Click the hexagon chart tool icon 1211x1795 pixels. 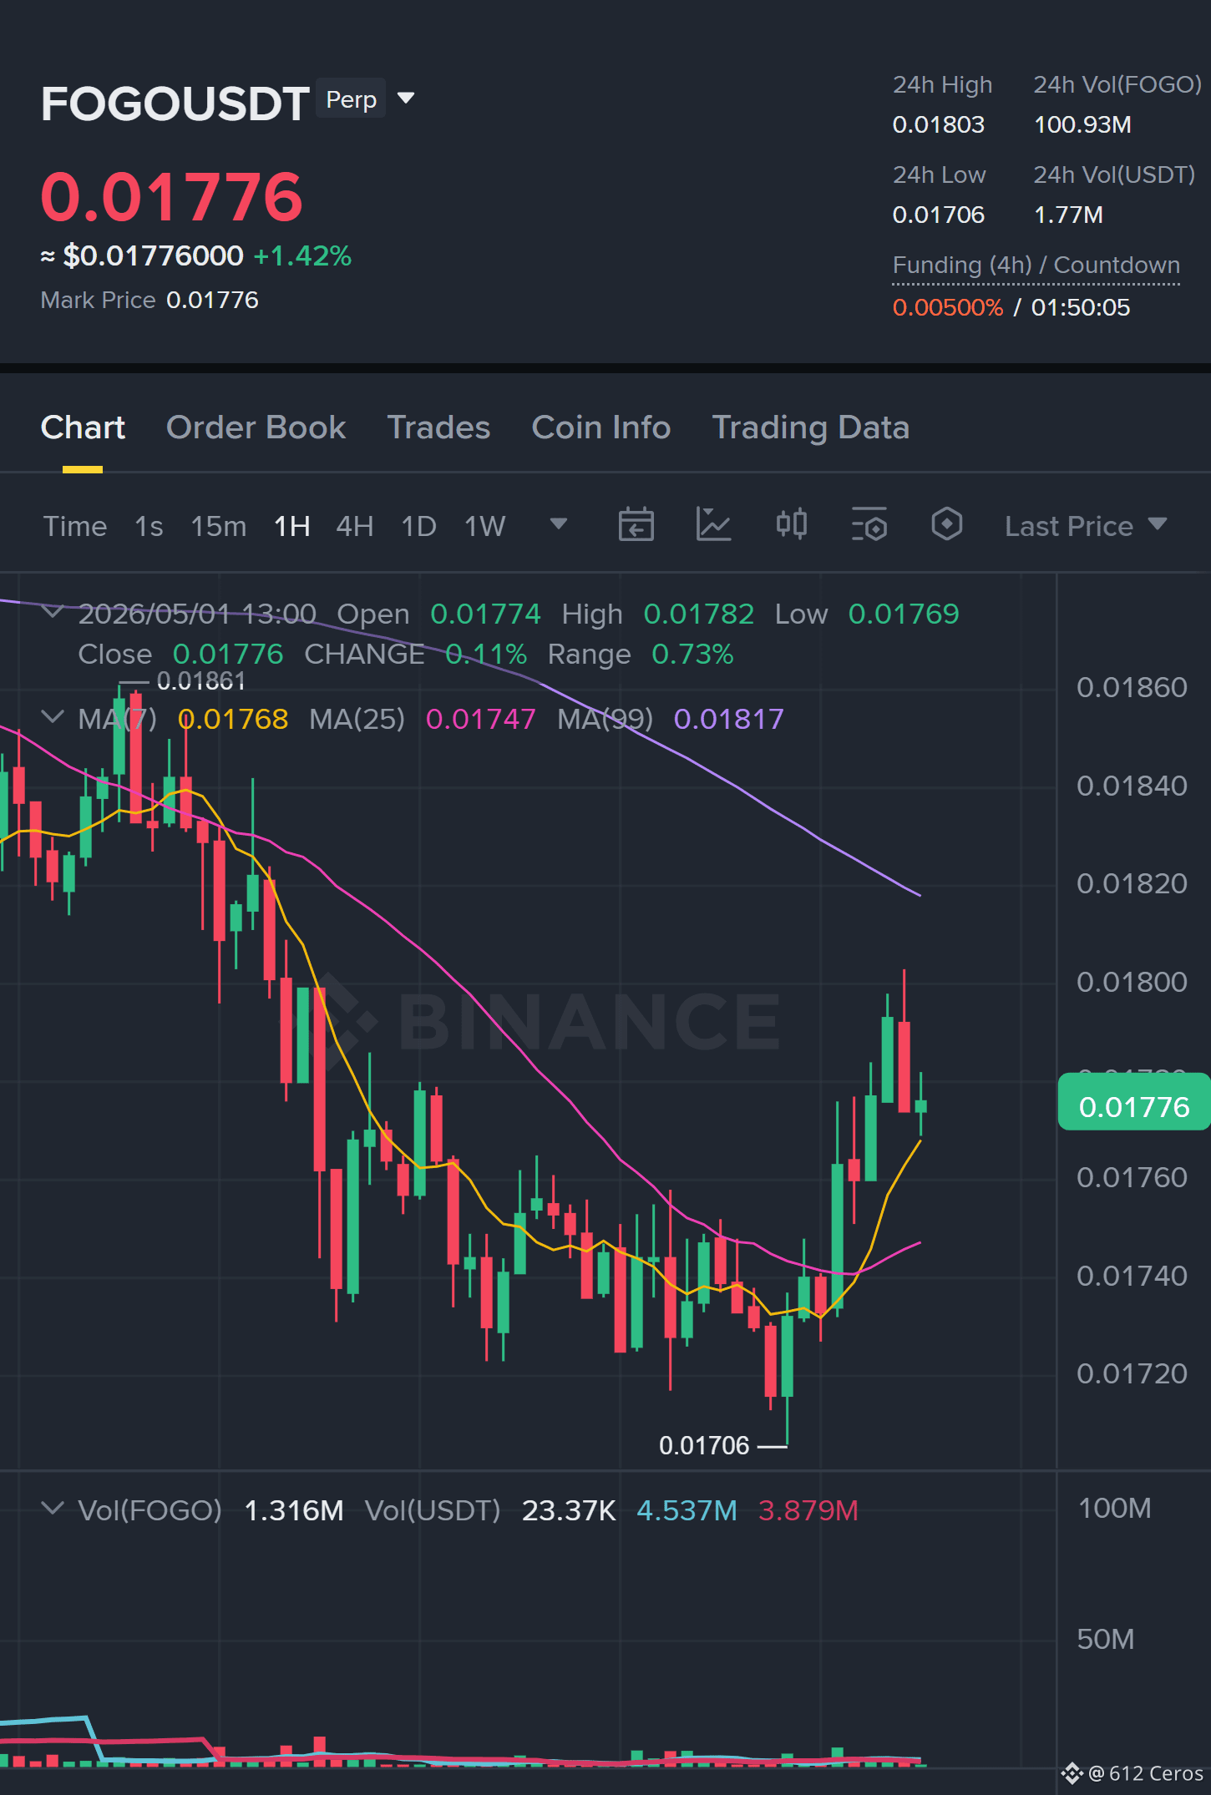947,525
